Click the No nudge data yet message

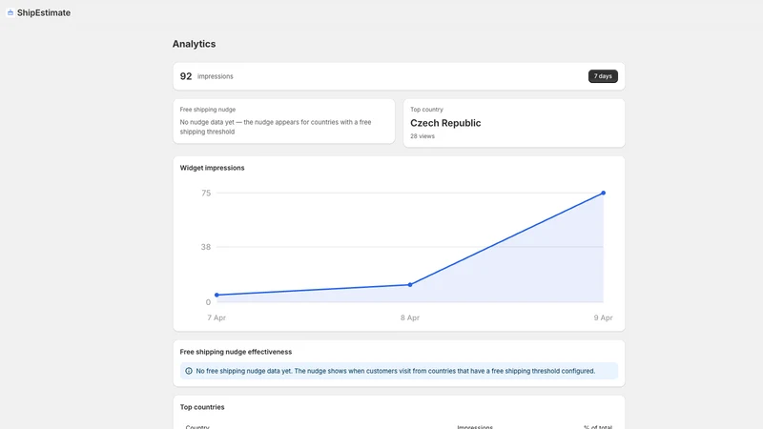click(276, 127)
